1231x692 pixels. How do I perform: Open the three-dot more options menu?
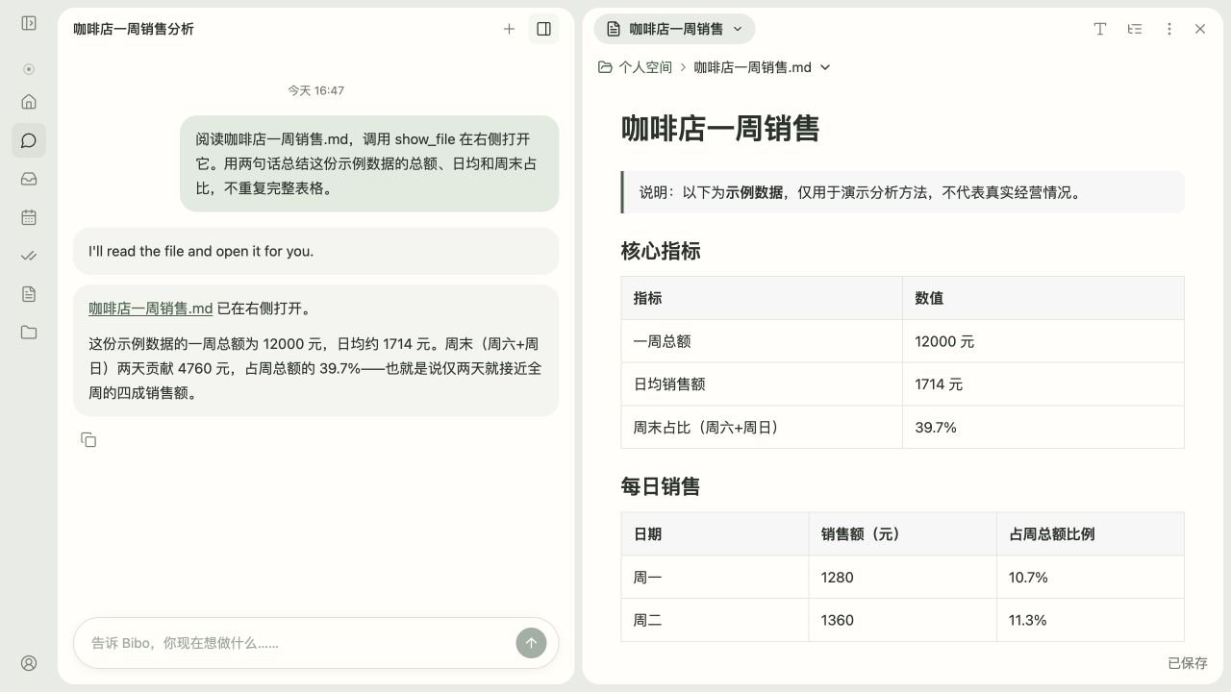tap(1169, 29)
